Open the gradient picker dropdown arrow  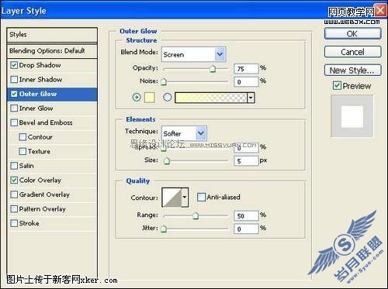tap(251, 98)
